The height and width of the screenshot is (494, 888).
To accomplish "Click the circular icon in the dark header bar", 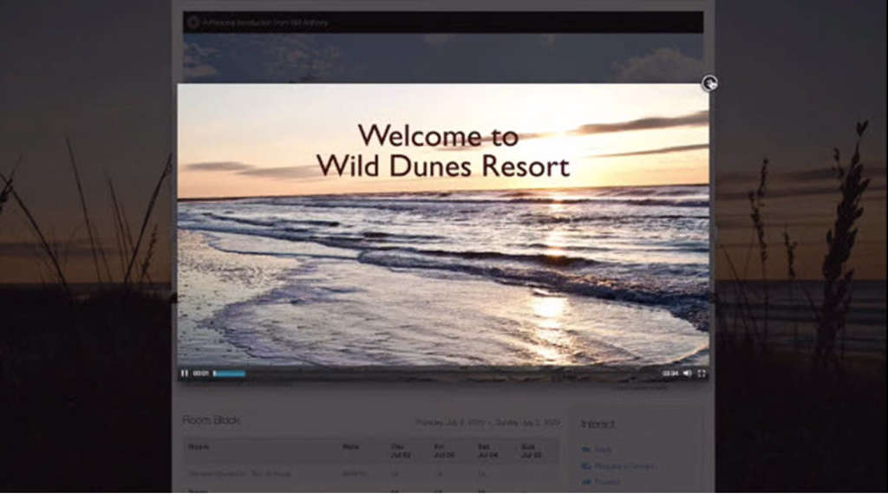I will coord(193,23).
